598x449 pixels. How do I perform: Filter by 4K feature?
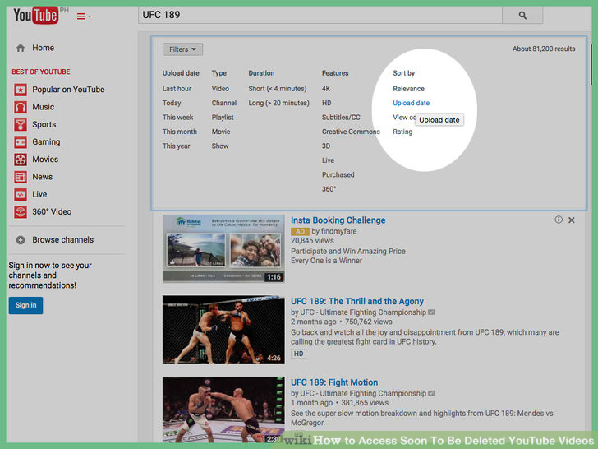click(x=326, y=89)
